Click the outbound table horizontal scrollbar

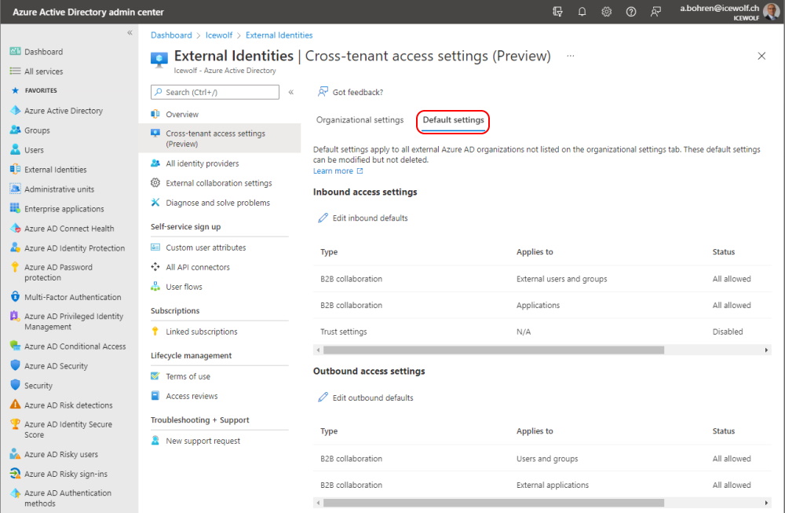tap(494, 502)
